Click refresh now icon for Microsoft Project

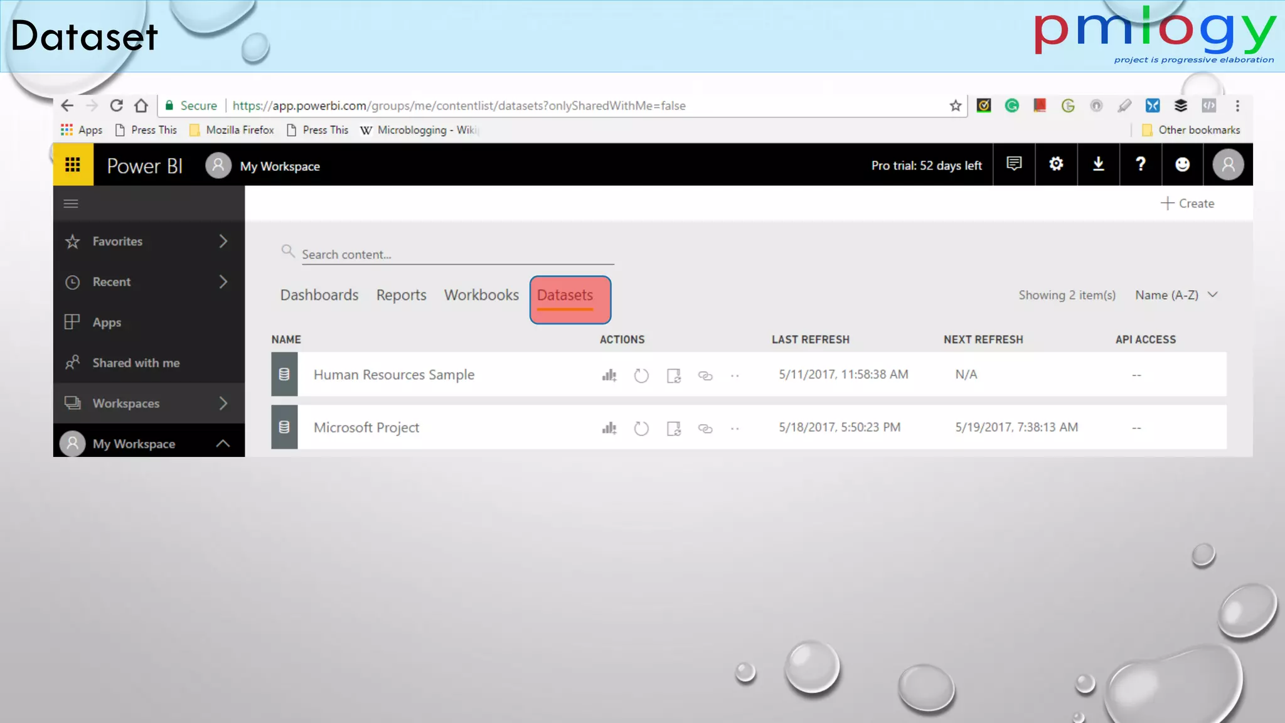[x=641, y=429]
